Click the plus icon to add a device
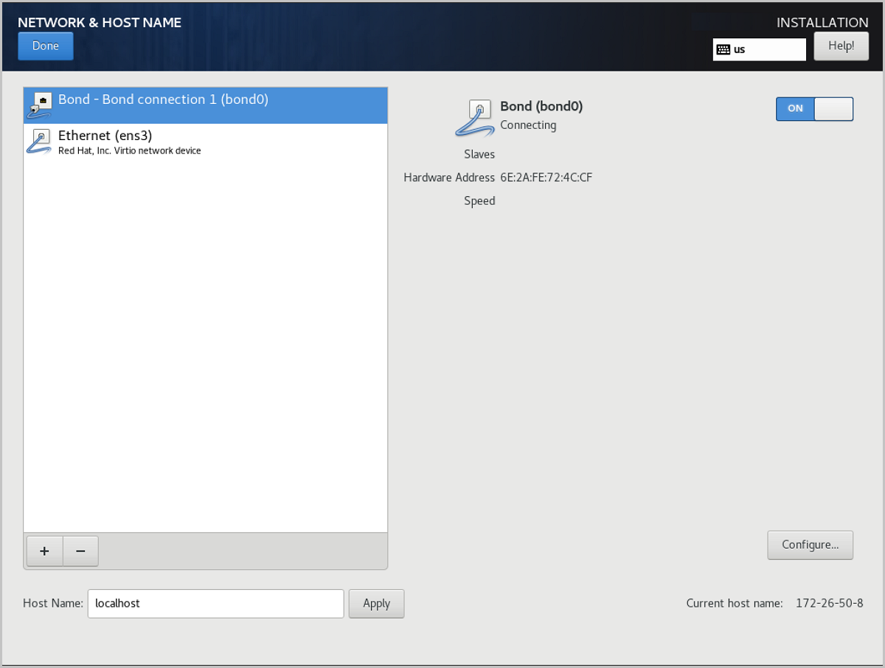This screenshot has width=885, height=668. [44, 552]
